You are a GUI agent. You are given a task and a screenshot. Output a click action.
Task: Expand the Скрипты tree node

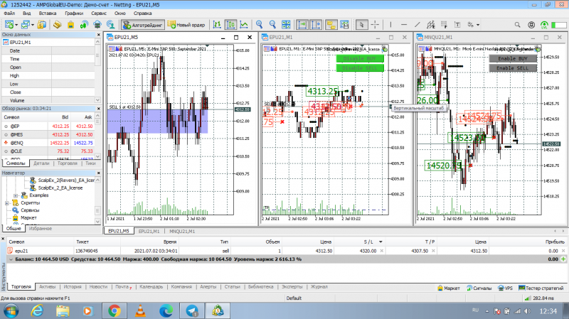[7, 203]
